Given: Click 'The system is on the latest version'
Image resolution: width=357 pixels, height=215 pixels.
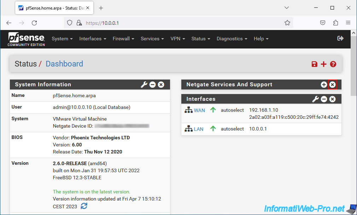Looking at the screenshot, I should pyautogui.click(x=92, y=192).
